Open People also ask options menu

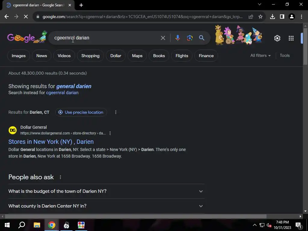pos(60,177)
